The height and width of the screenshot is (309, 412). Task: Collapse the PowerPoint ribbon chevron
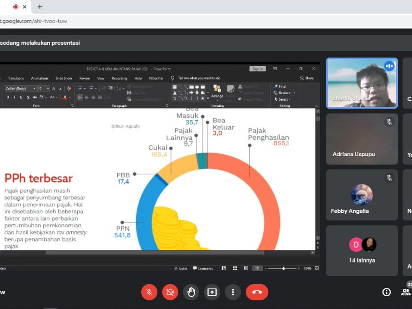316,106
